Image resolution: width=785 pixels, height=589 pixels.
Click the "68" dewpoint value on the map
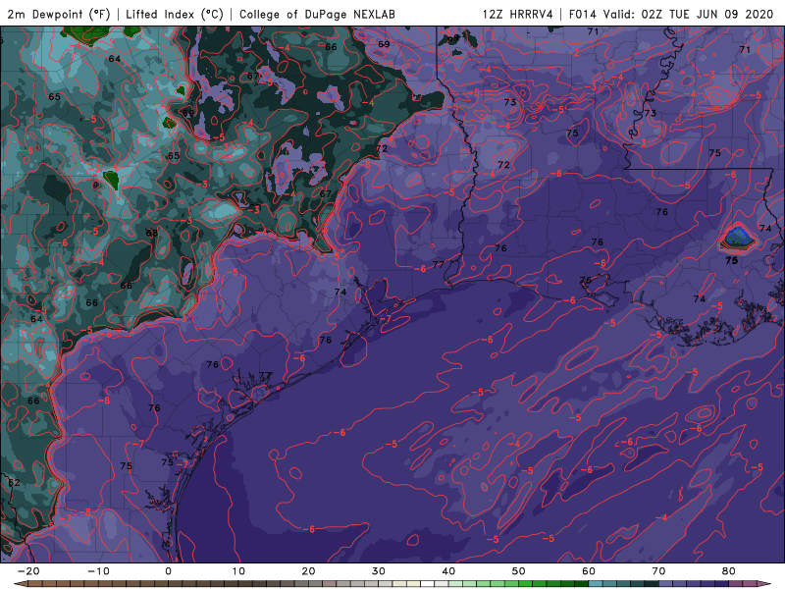(152, 233)
